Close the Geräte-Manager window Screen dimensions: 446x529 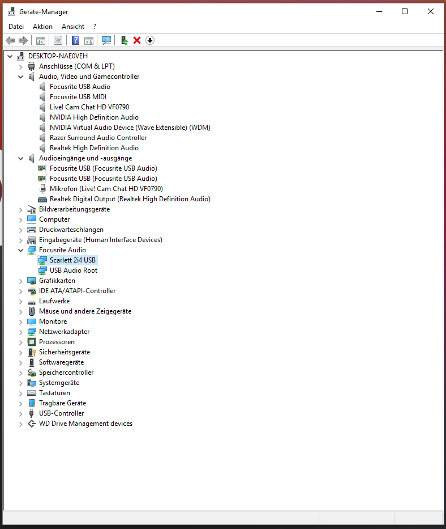tap(431, 11)
